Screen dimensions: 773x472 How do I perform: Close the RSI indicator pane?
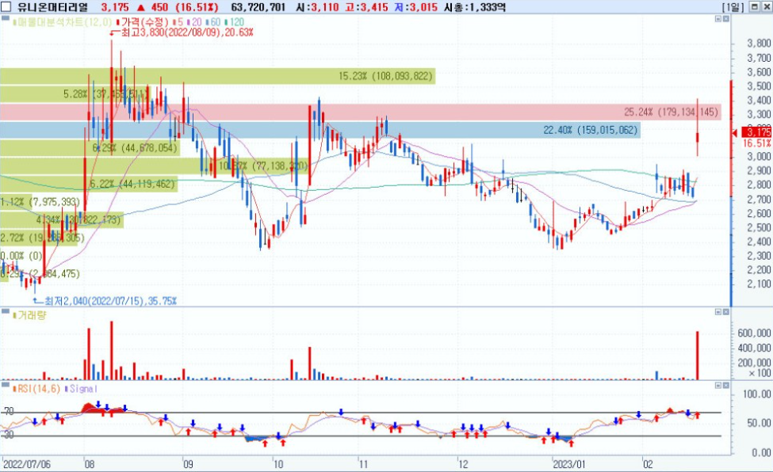[x=725, y=386]
